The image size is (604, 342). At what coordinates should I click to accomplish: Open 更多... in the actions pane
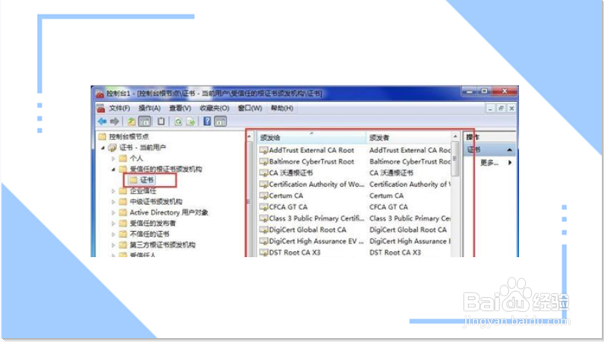point(489,163)
